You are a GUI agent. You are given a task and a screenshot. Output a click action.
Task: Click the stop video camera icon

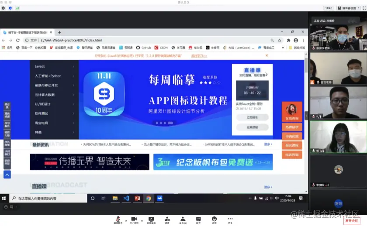click(x=134, y=219)
